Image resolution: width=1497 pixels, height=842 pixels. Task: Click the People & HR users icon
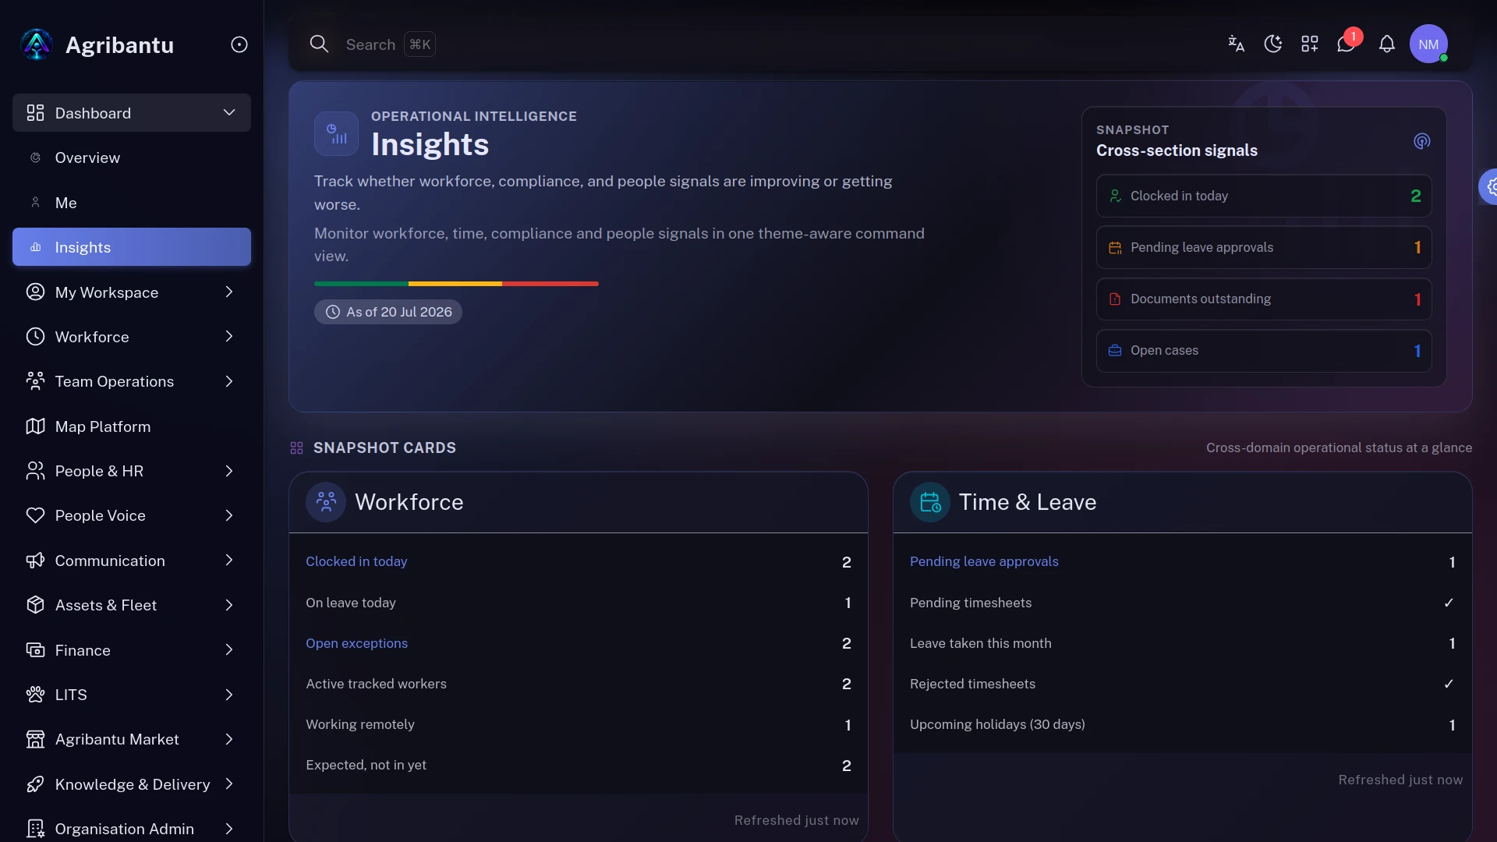(x=35, y=471)
